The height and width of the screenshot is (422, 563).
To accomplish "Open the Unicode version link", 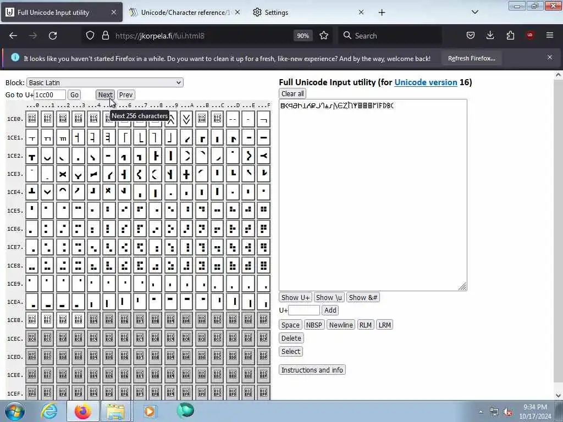I will click(426, 82).
